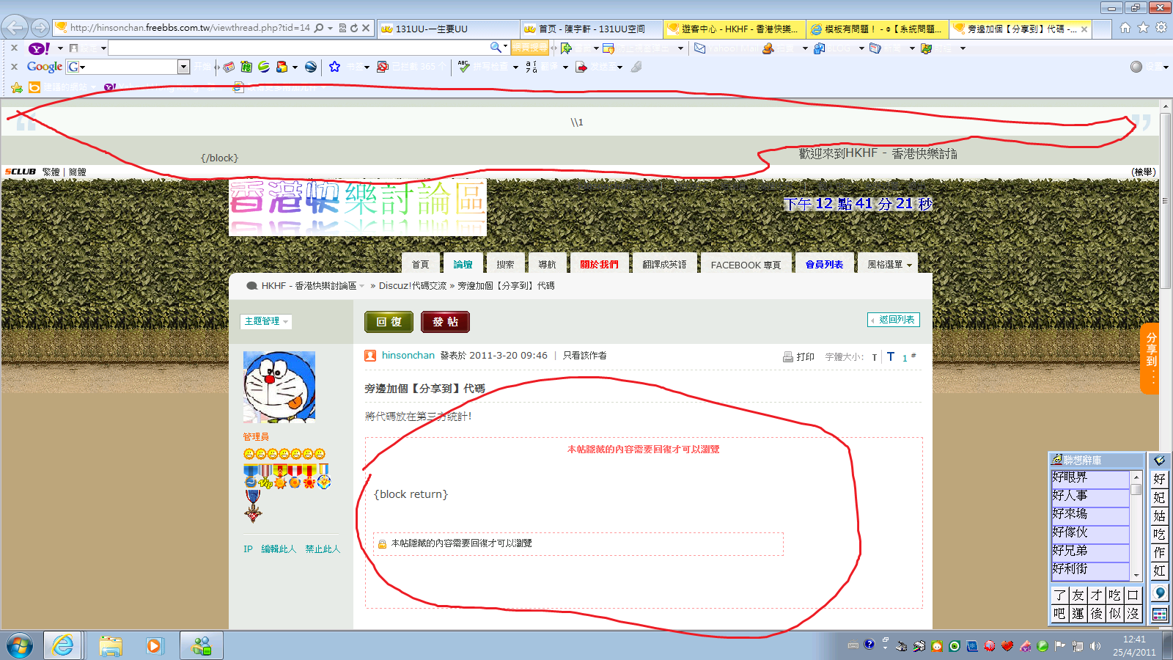Screen dimensions: 1173x660
Task: Click the blue bookmark star icon in Google toolbar
Action: click(334, 67)
